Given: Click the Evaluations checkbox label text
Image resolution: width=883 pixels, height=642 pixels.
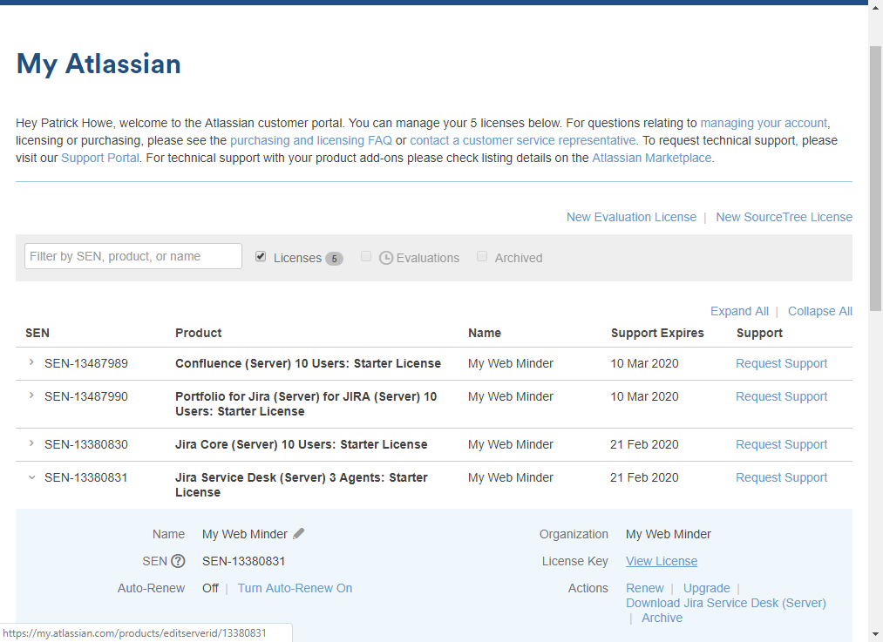Looking at the screenshot, I should pos(428,258).
